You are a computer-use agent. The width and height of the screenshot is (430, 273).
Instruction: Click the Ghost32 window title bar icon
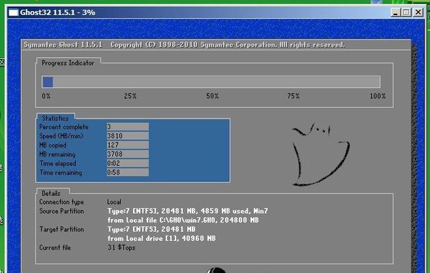click(14, 12)
